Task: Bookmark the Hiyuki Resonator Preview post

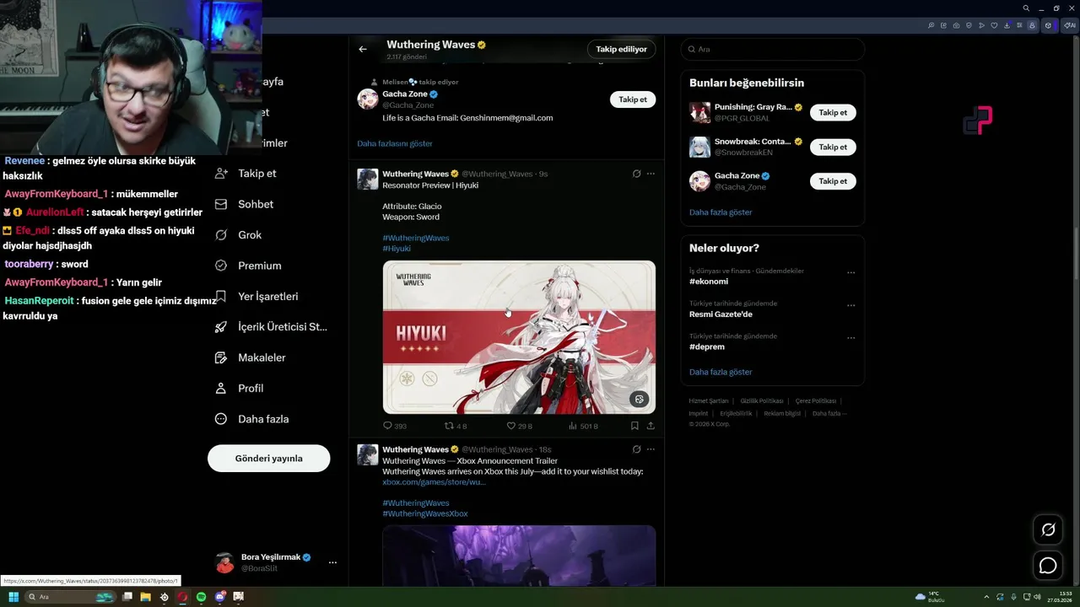Action: [x=634, y=426]
